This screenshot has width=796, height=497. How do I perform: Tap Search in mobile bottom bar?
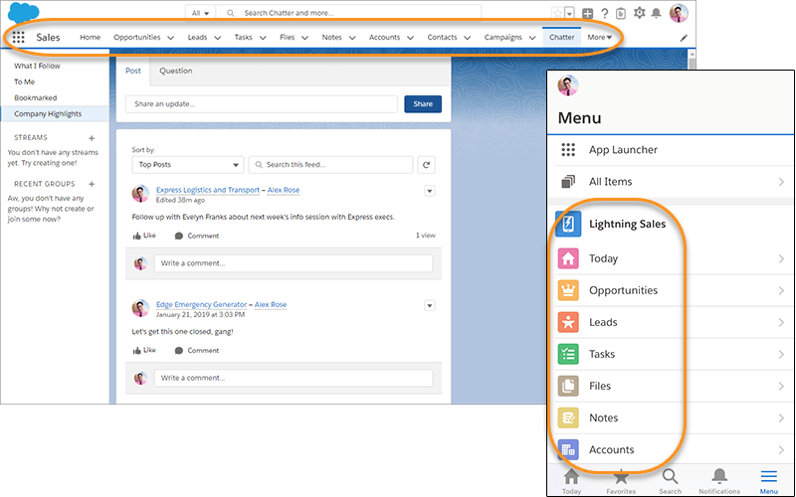pyautogui.click(x=670, y=481)
